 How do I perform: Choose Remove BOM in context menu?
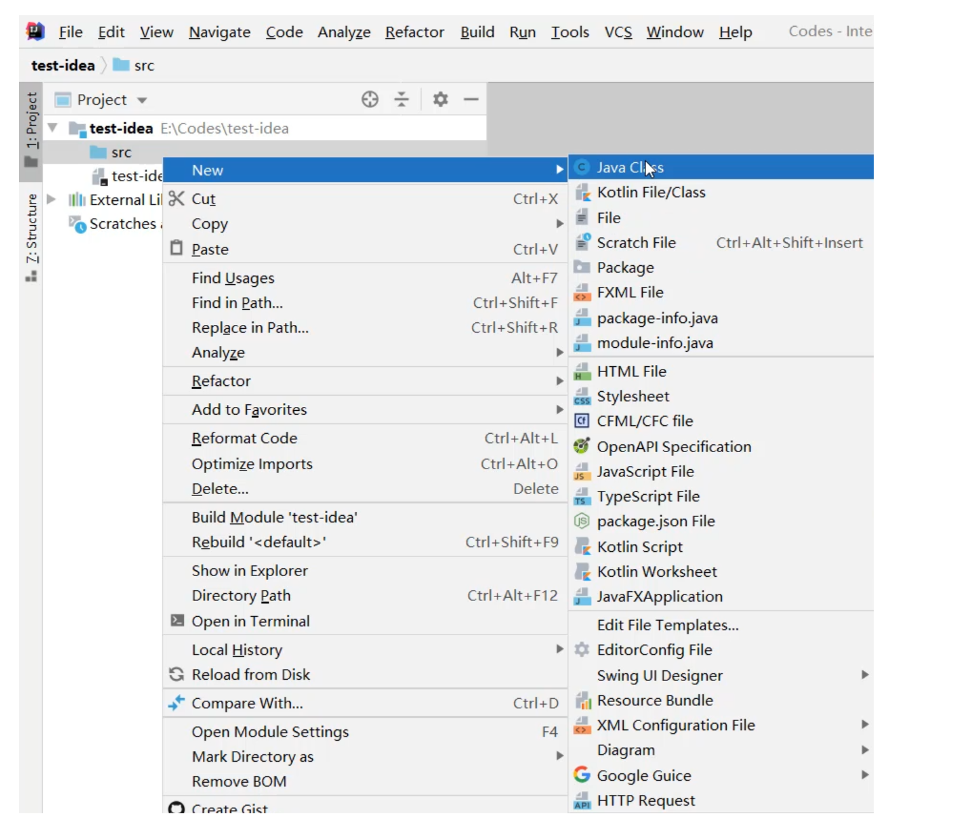point(365,781)
